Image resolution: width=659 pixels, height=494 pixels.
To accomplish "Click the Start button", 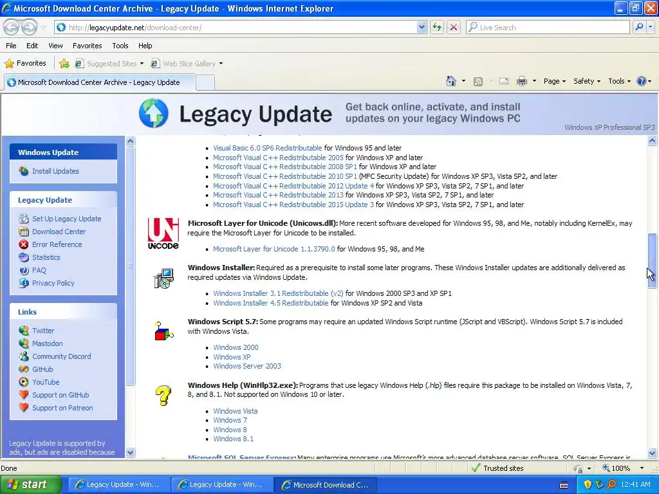I will [x=30, y=484].
